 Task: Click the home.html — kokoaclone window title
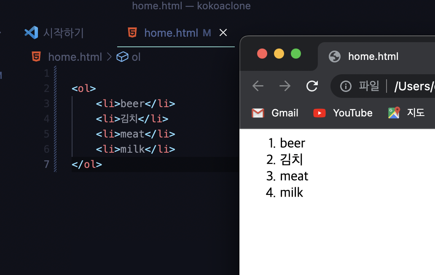(x=191, y=6)
